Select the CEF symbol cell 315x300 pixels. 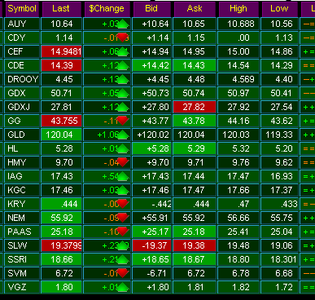point(22,51)
